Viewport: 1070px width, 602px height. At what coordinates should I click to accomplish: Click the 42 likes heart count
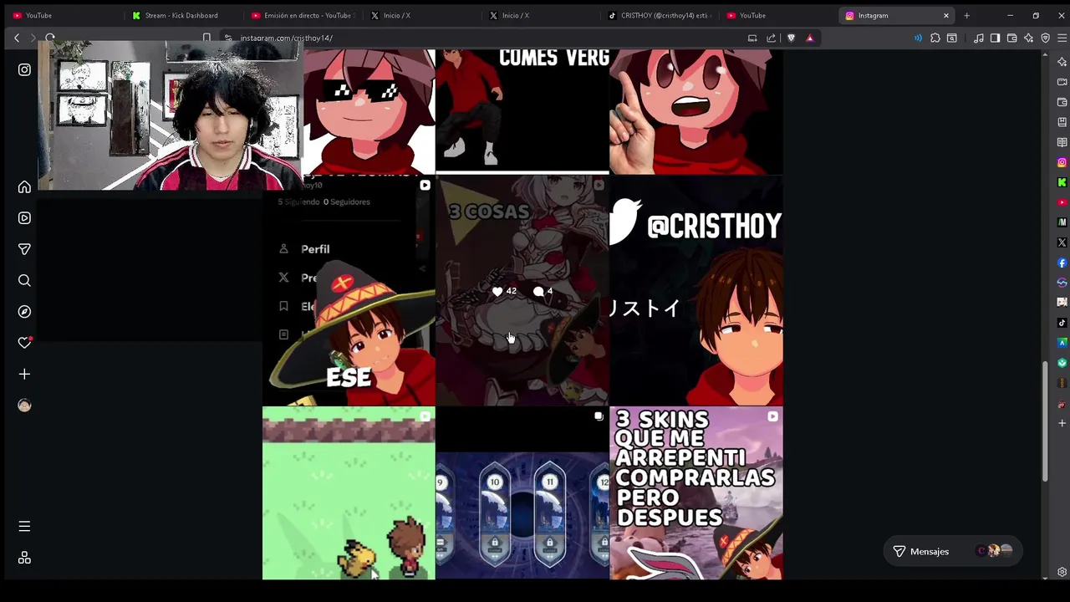point(504,291)
